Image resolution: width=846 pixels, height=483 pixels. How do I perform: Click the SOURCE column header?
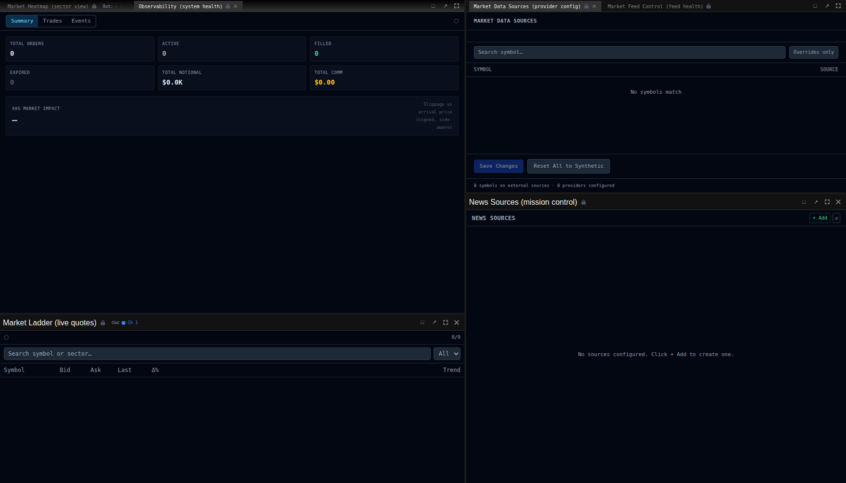tap(829, 70)
